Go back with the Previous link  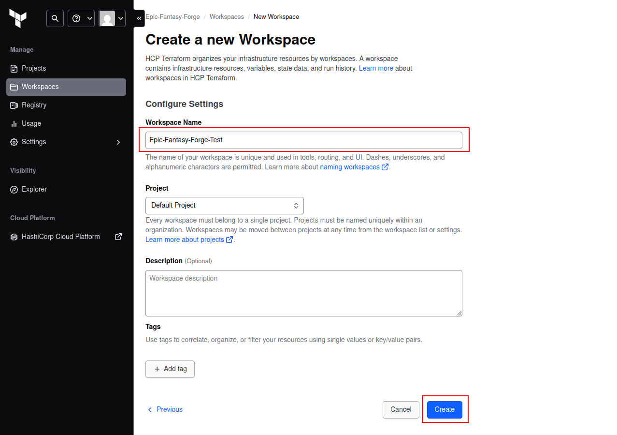point(165,409)
